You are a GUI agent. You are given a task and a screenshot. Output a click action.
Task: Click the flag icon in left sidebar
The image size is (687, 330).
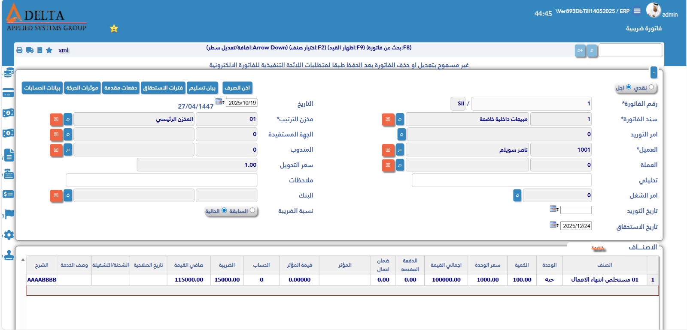[9, 214]
